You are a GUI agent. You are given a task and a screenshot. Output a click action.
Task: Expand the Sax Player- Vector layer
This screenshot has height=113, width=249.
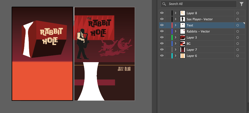pos(175,19)
